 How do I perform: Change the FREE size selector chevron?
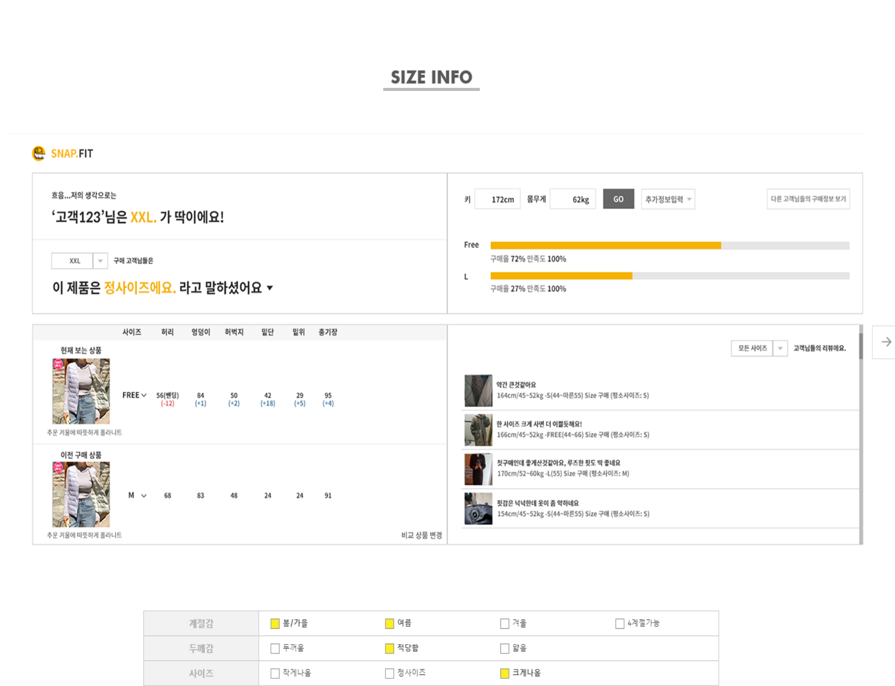pos(143,395)
